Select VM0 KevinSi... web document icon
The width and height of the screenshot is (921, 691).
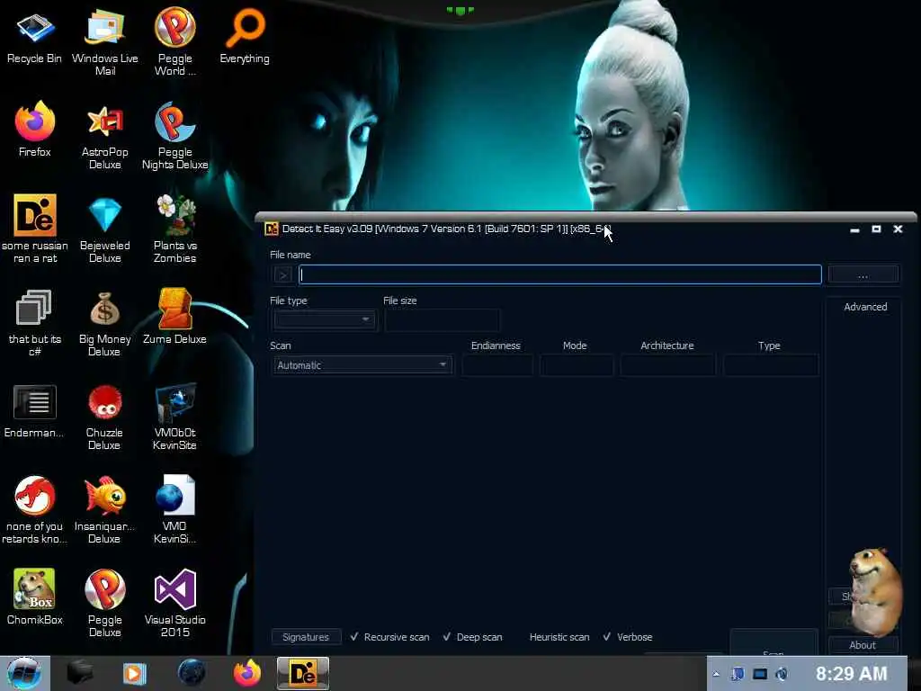coord(175,510)
